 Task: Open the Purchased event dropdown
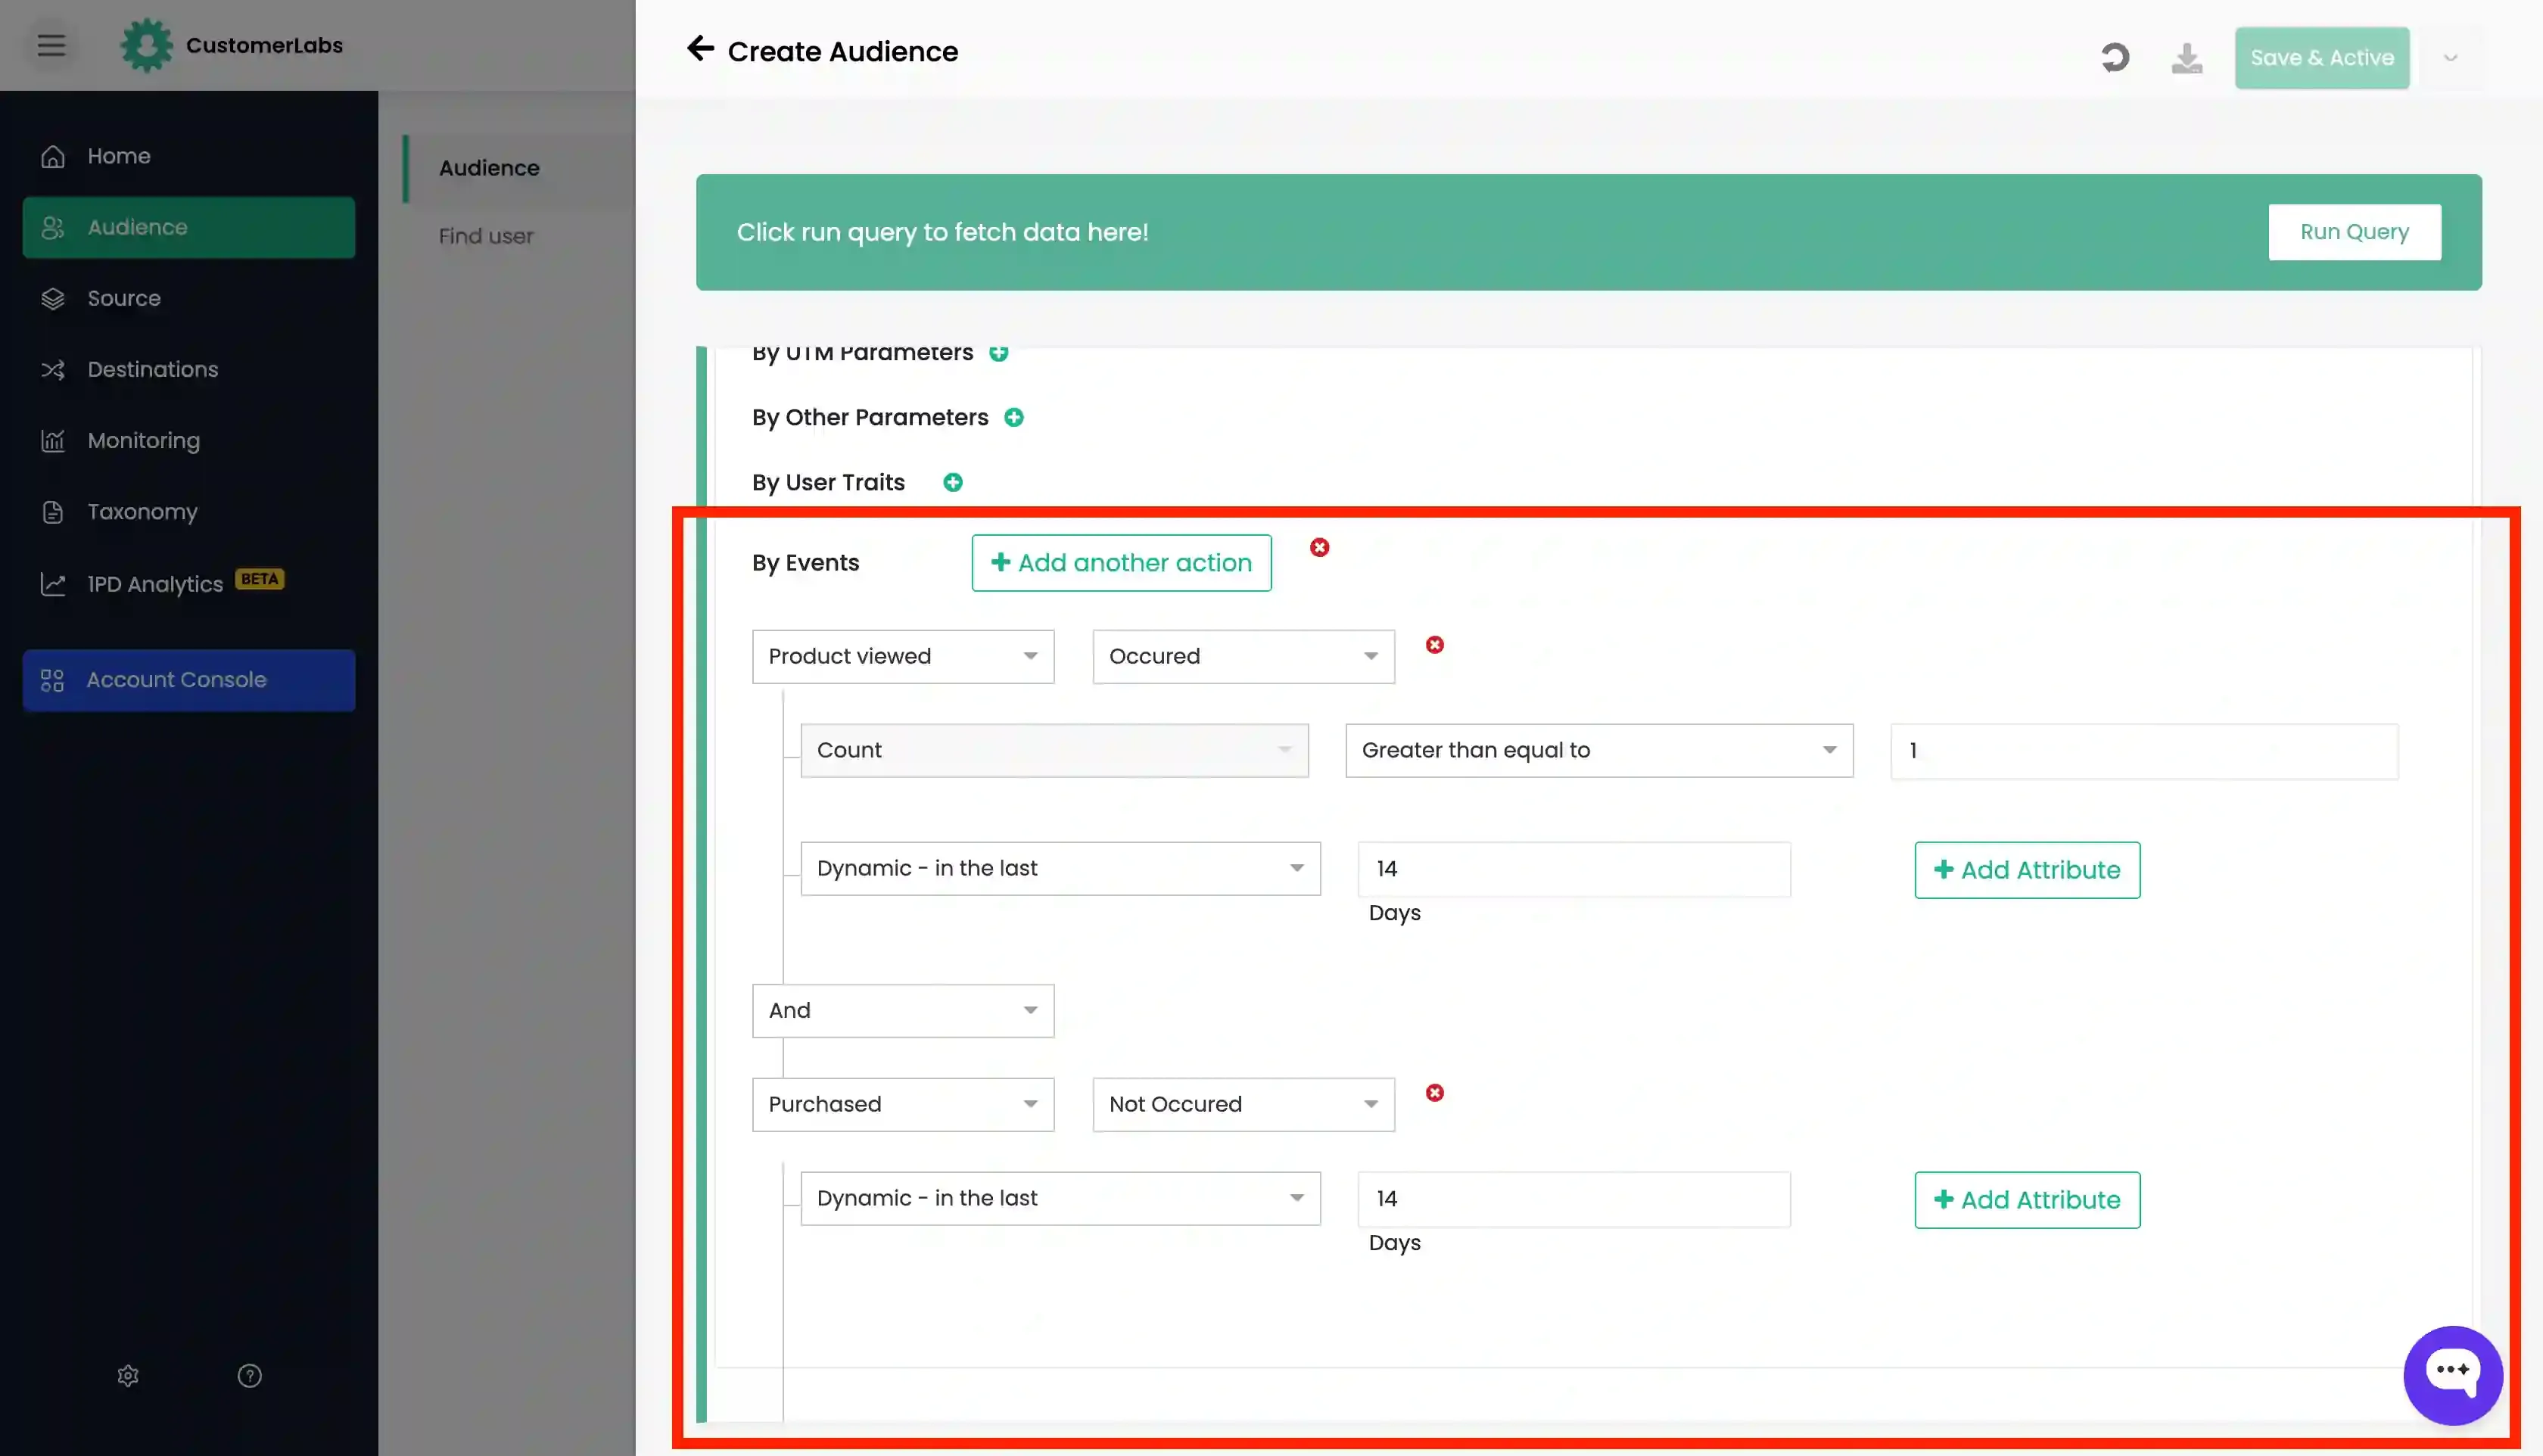pyautogui.click(x=903, y=1105)
